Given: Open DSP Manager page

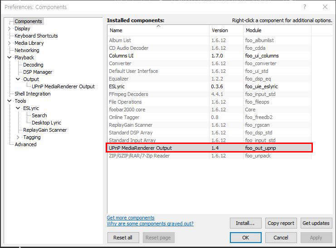Looking at the screenshot, I should click(38, 72).
